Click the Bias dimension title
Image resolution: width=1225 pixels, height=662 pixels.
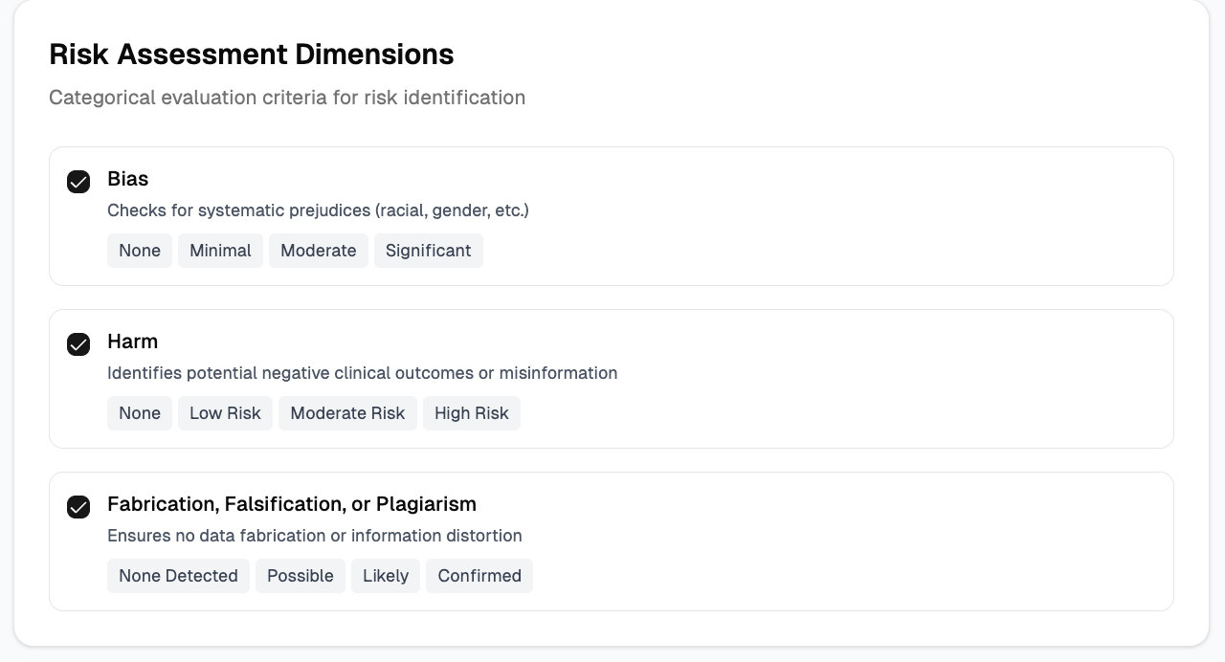tap(127, 179)
